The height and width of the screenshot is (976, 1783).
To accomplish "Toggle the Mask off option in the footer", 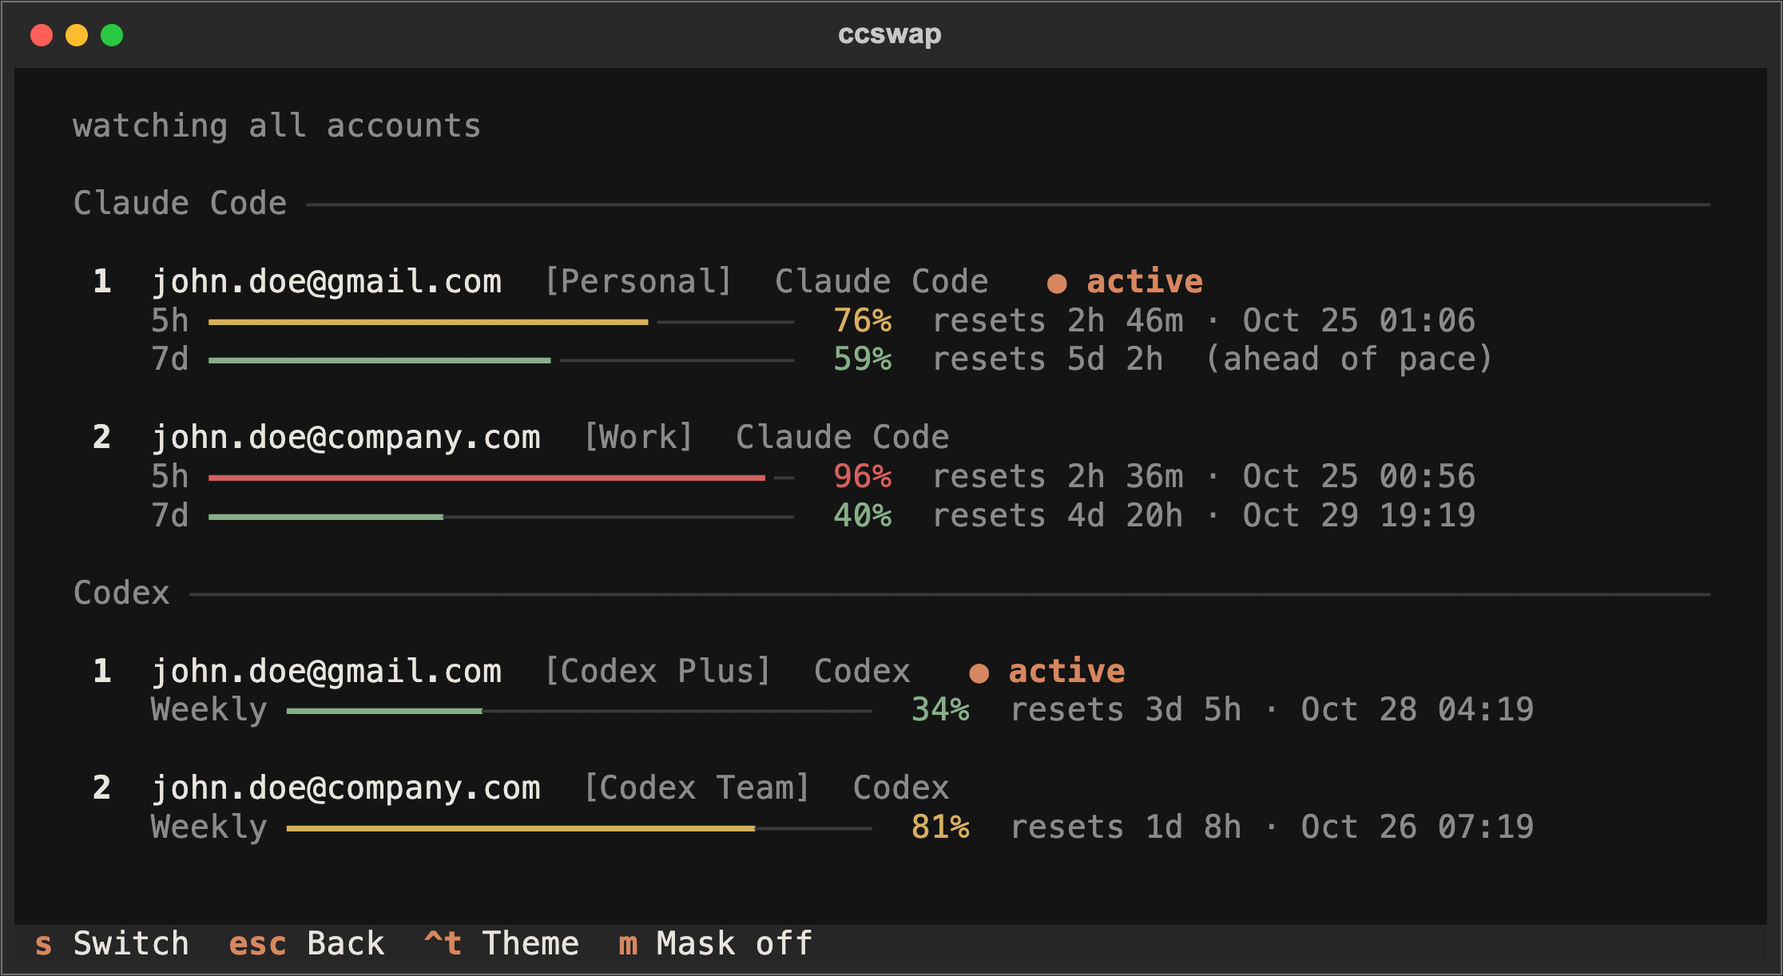I will point(716,944).
